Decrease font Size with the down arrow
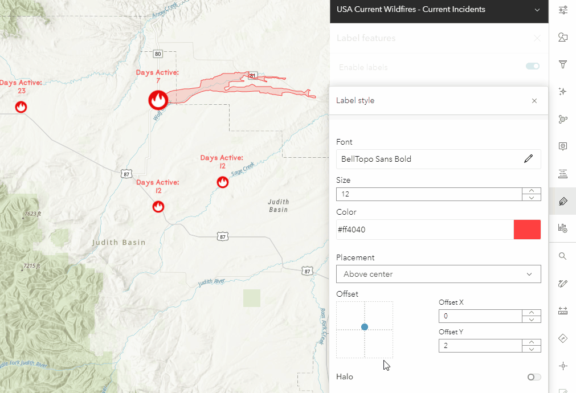The height and width of the screenshot is (393, 576). pos(531,198)
